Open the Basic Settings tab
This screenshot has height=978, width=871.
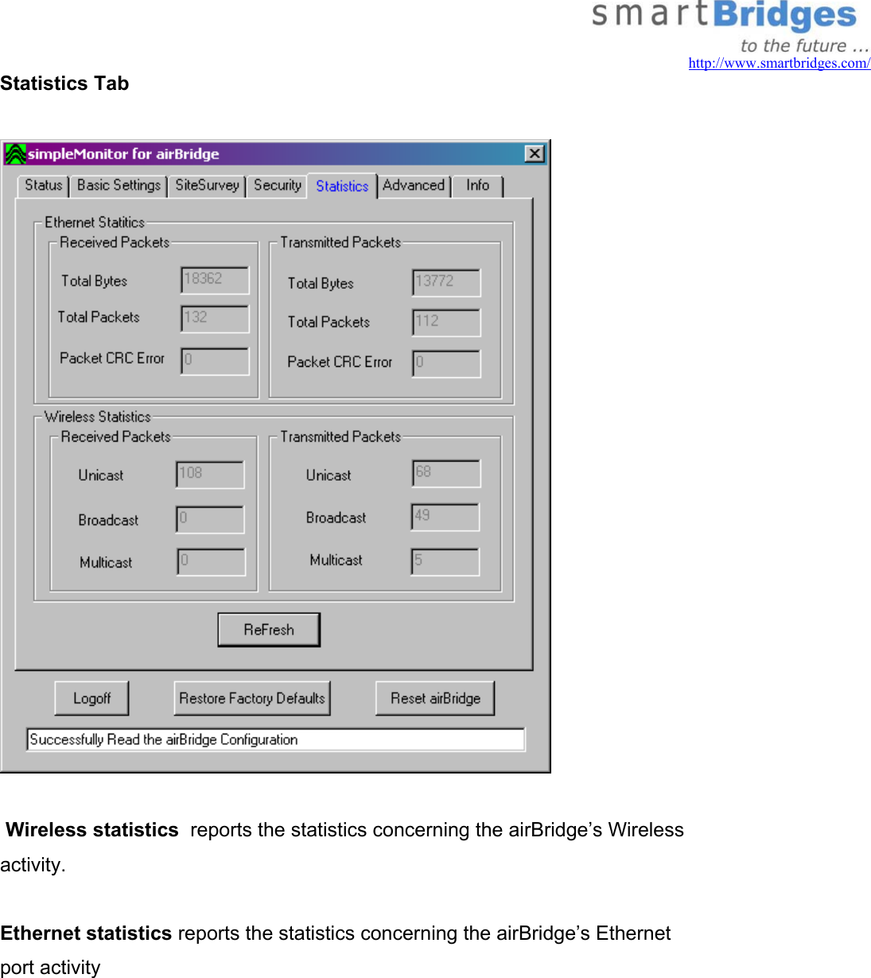pos(118,185)
